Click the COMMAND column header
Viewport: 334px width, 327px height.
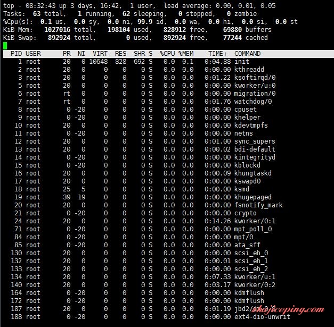click(247, 54)
